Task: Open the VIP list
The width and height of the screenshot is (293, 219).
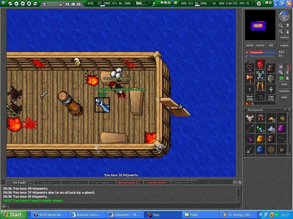Action: click(271, 45)
